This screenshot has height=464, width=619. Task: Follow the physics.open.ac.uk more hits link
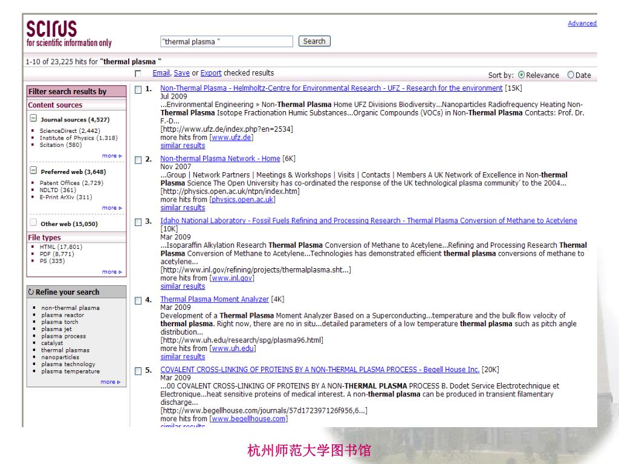(x=242, y=199)
